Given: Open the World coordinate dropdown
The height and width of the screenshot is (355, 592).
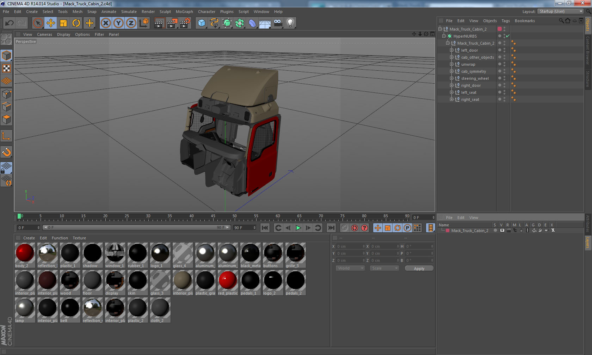Looking at the screenshot, I should [350, 268].
